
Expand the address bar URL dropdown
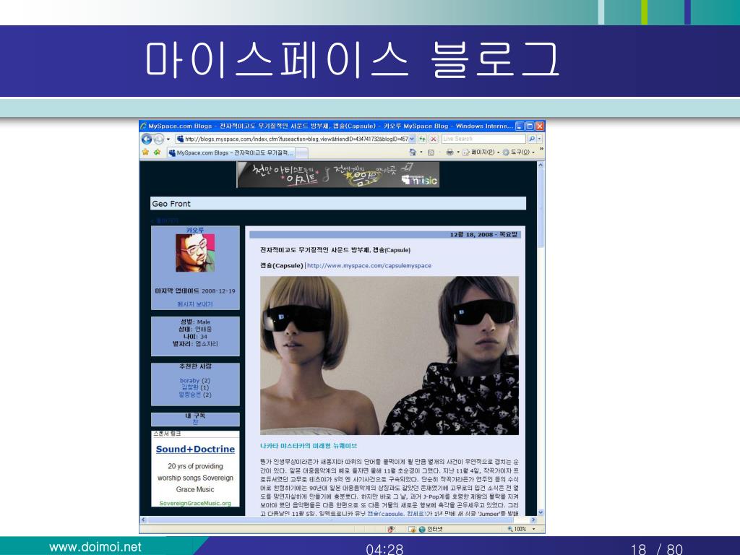tap(412, 139)
